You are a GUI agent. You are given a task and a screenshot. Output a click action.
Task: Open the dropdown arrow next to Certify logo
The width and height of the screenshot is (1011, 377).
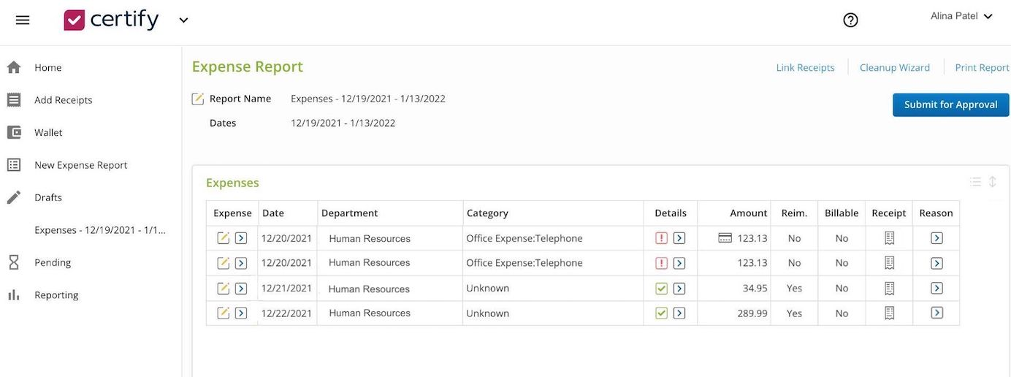click(x=183, y=20)
